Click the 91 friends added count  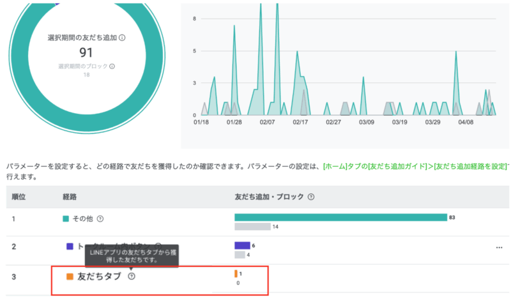(86, 52)
